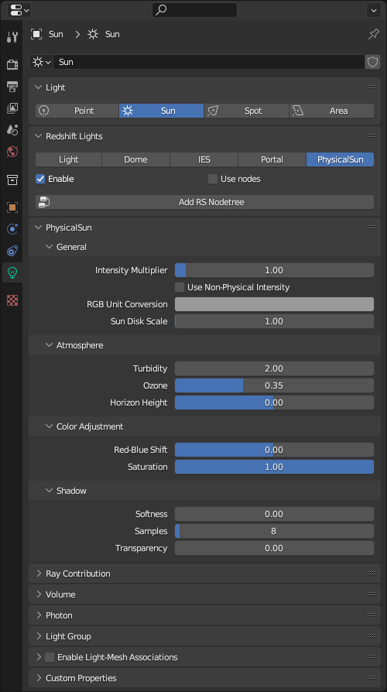The height and width of the screenshot is (692, 387).
Task: Open the light data-block browse dropdown
Action: pyautogui.click(x=41, y=62)
